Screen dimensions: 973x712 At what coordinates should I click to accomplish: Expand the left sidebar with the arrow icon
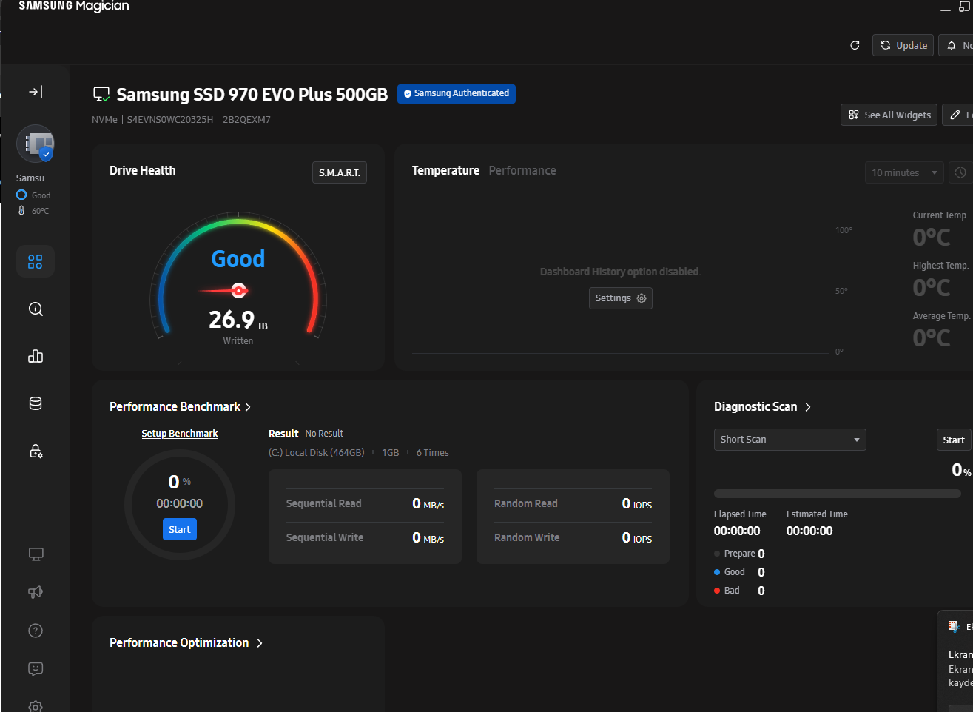coord(36,92)
